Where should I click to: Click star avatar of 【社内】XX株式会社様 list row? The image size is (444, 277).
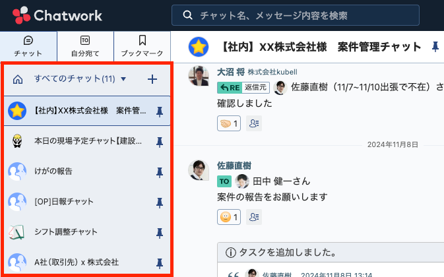17,111
